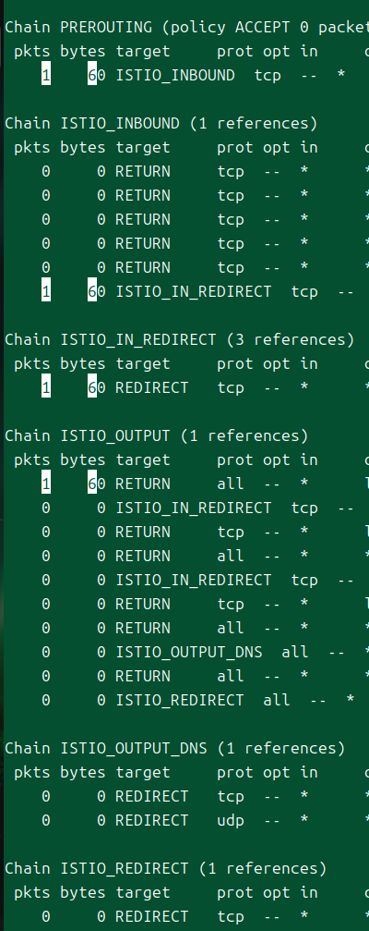Click highlighted byte digit in ISTIO_IN_REDIRECT chain row

click(x=92, y=387)
